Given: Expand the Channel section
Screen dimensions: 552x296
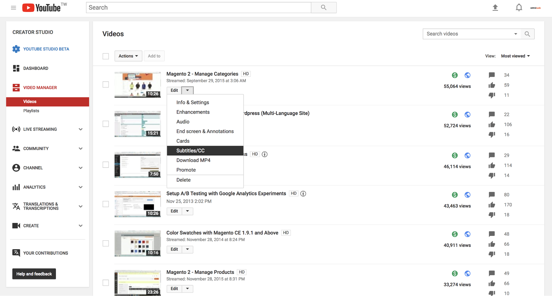Looking at the screenshot, I should coord(80,168).
